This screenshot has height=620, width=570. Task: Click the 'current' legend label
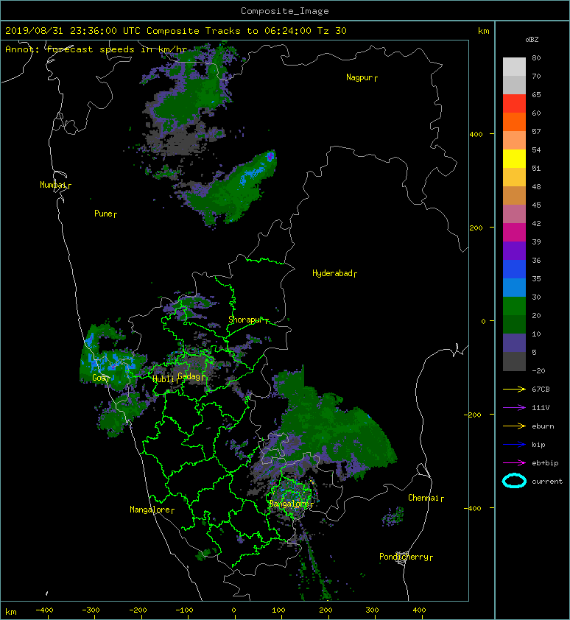547,482
